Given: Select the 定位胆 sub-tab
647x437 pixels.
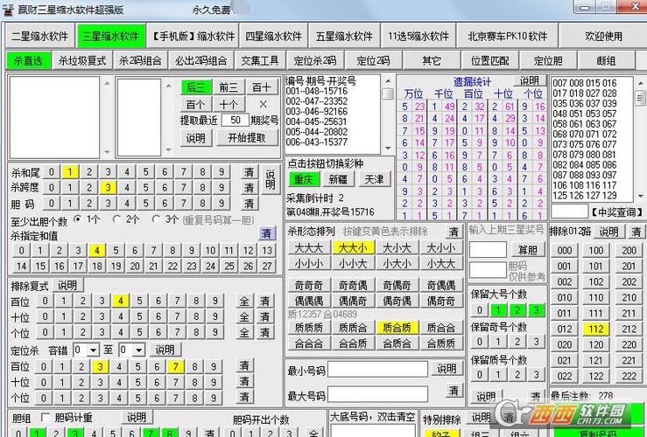Looking at the screenshot, I should point(547,60).
